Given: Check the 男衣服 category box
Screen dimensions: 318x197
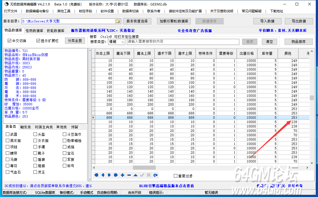Looking at the screenshot, I should tap(8, 141).
